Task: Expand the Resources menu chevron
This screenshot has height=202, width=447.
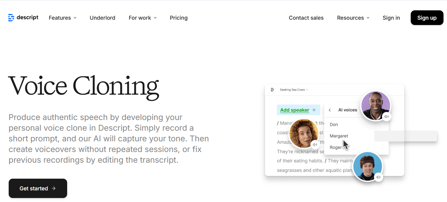Action: click(368, 18)
